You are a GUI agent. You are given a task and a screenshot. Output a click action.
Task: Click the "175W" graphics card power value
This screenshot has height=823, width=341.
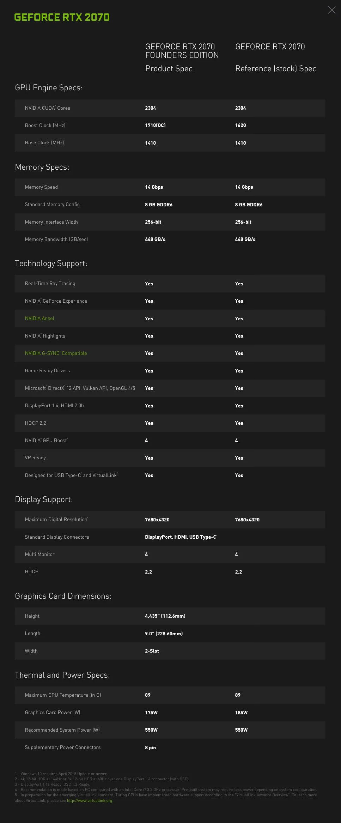[x=151, y=713]
